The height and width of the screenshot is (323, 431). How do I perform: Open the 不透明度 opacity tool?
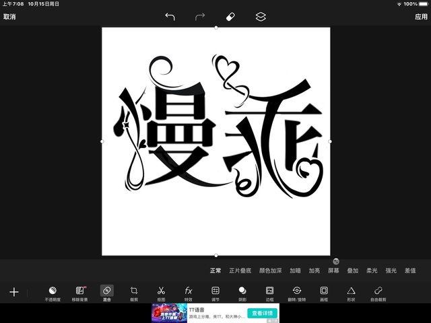[53, 293]
